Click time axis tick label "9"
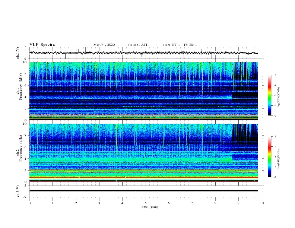The height and width of the screenshot is (228, 295). point(238,203)
